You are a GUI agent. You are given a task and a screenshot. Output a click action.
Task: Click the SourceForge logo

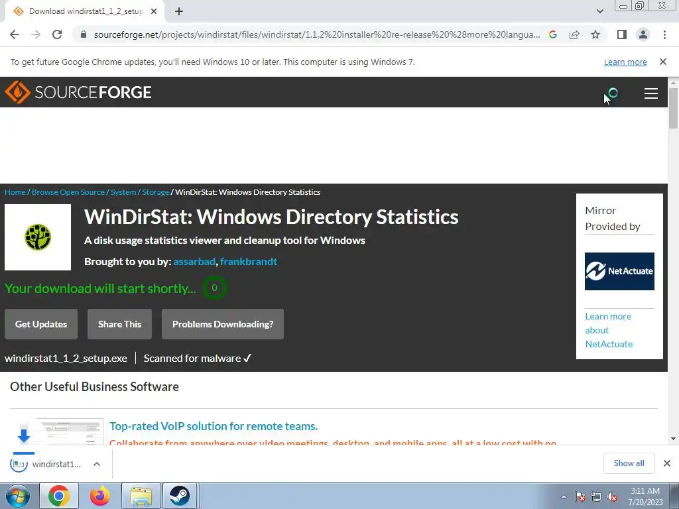78,92
